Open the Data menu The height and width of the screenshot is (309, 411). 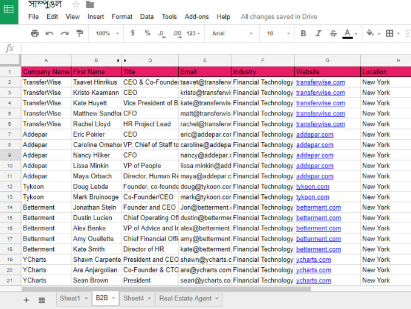pos(147,16)
